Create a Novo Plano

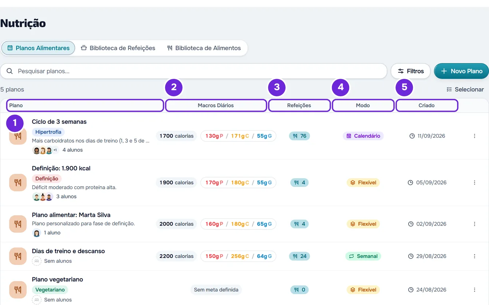(x=461, y=71)
